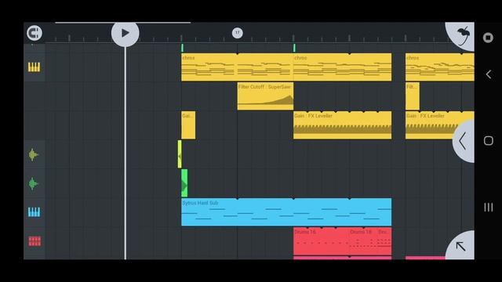Viewport: 502px width, 282px height.
Task: Select the first Drums 16 clip
Action: 321,241
